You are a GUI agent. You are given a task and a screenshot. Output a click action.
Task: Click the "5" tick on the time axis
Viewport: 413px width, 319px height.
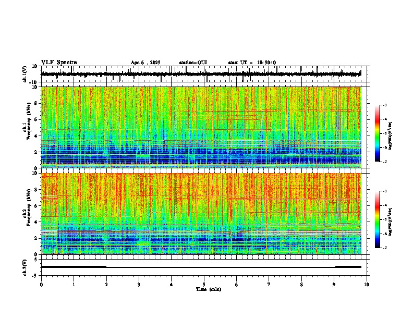point(204,285)
